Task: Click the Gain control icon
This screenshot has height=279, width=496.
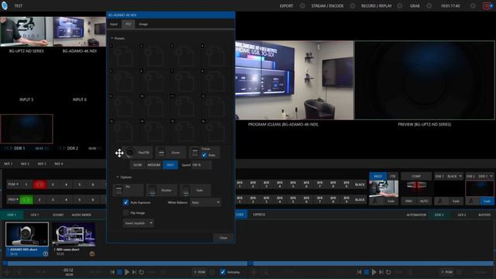Action: (x=186, y=191)
